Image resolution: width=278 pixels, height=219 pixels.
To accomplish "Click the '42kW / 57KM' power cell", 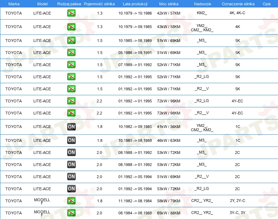I will 169,13.
